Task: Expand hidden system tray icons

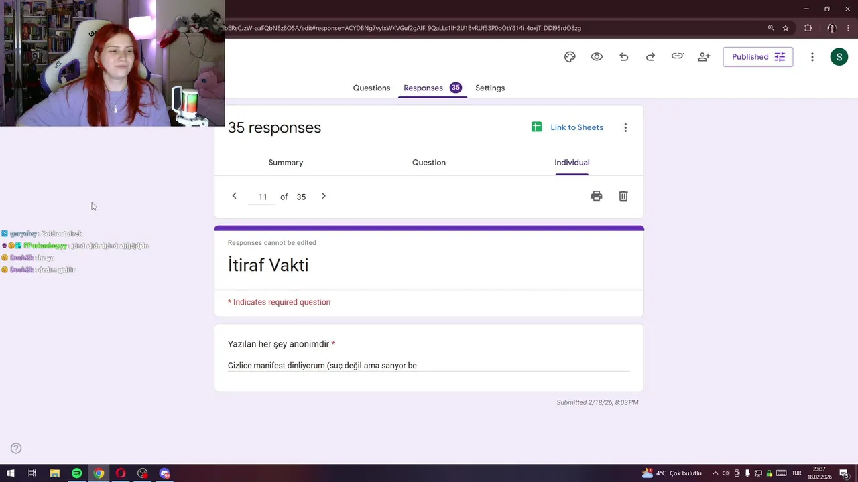Action: (715, 473)
